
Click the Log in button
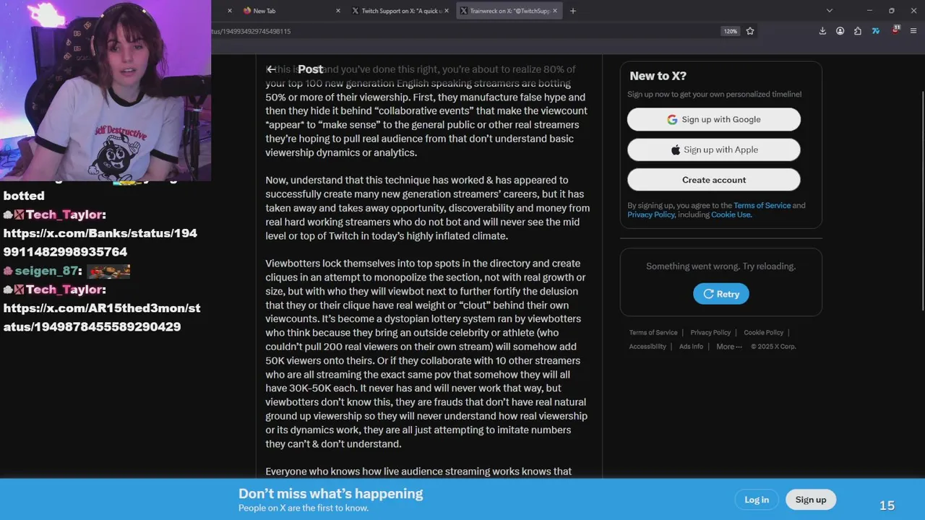(x=757, y=500)
